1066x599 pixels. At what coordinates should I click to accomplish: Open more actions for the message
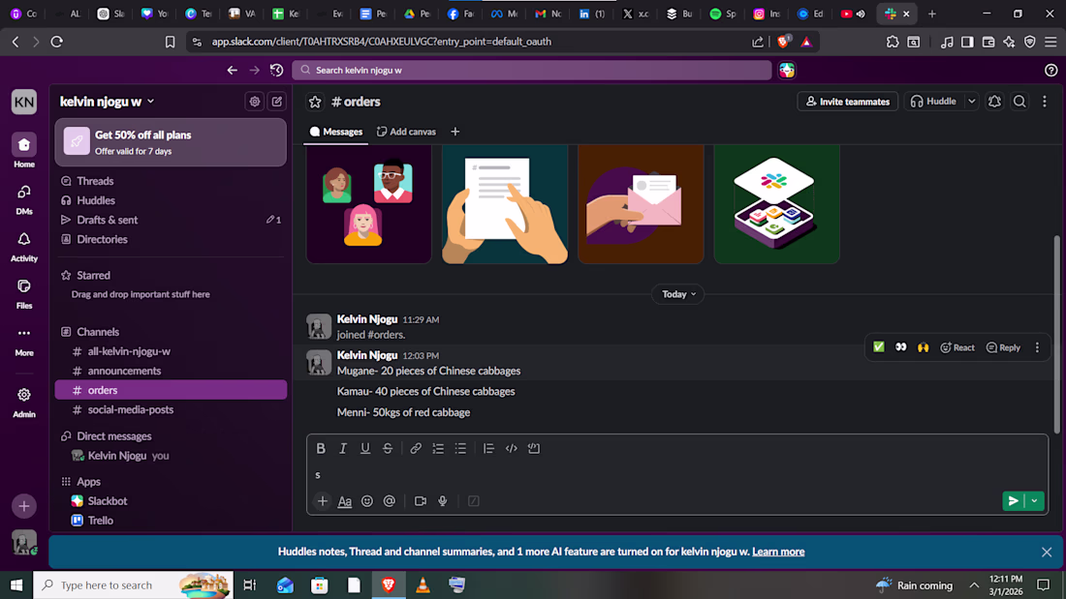1037,347
